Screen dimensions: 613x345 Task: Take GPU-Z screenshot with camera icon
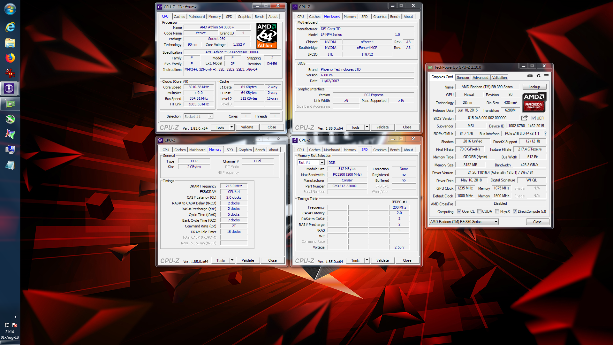(530, 76)
